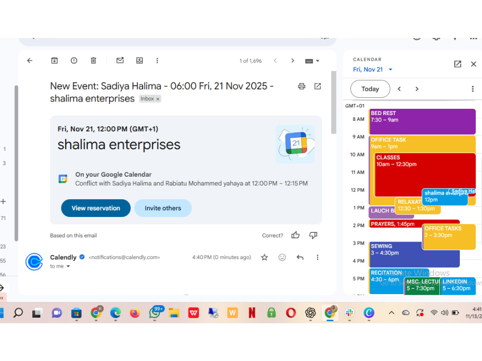Open Windows search from taskbar

(18, 313)
